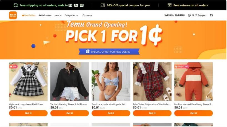Click the Temu logo icon
Viewport: 227px width, 127px height.
click(x=13, y=15)
